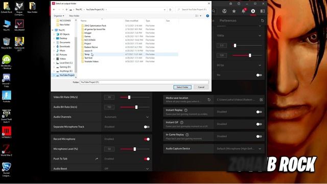This screenshot has width=327, height=184.
Task: Open the web browser globe icon in Radeon Software
Action: coord(224,11)
